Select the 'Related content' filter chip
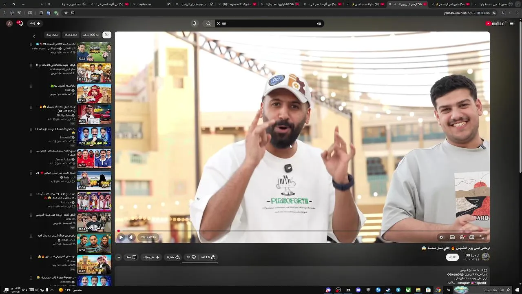 click(71, 35)
